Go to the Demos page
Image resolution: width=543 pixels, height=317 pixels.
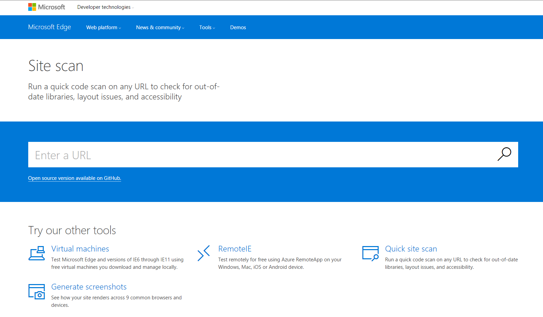[x=238, y=27]
